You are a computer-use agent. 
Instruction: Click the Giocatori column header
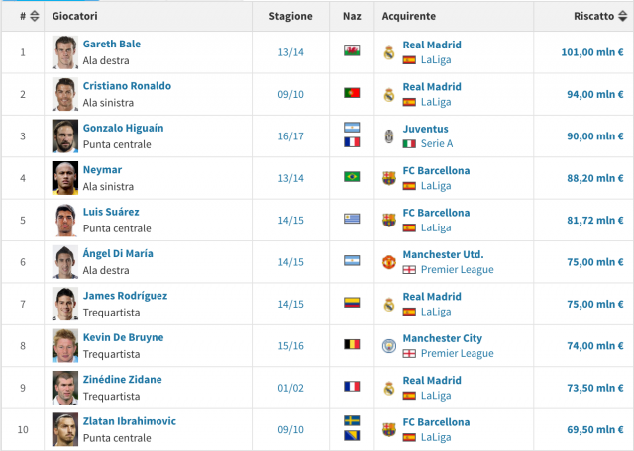[x=75, y=16]
